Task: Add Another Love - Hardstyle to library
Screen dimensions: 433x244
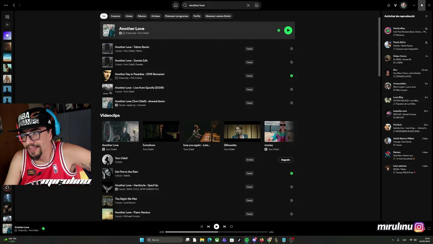Action: [x=292, y=187]
